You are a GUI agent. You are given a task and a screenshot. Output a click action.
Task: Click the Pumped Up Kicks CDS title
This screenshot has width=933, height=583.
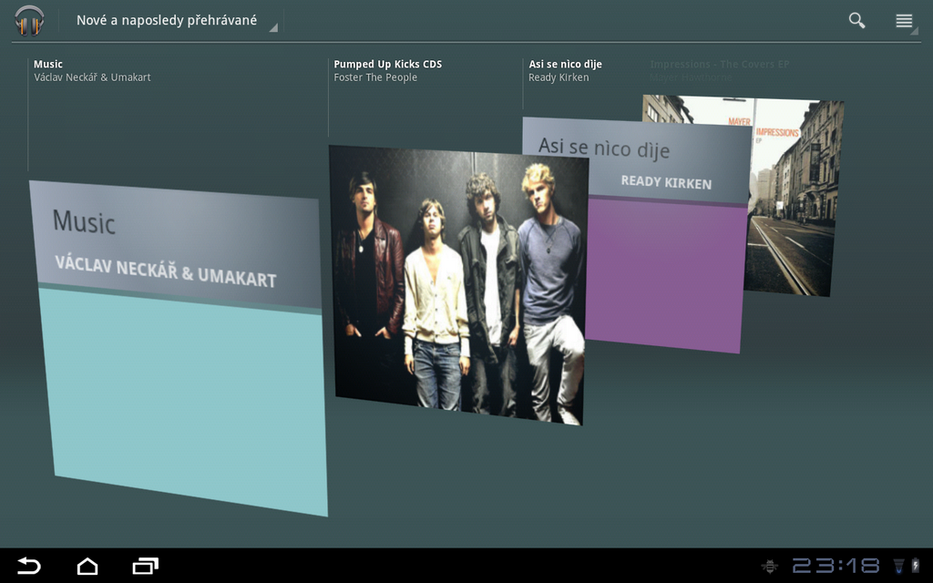point(387,65)
